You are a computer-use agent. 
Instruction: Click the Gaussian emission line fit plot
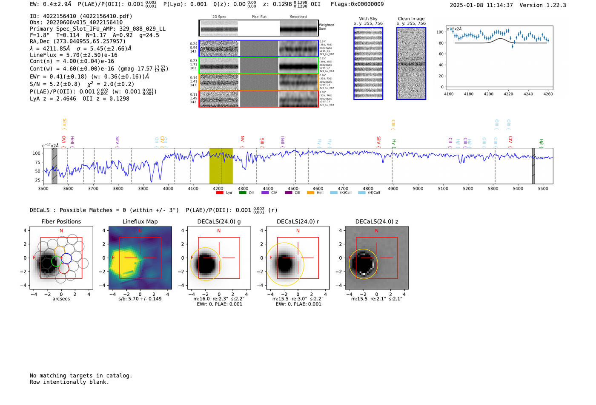click(499, 59)
